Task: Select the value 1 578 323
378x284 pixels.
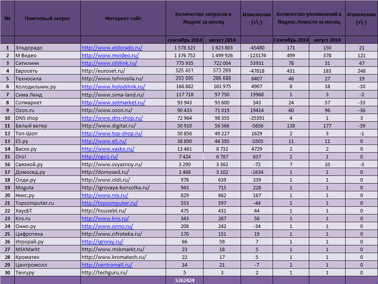Action: [185, 48]
